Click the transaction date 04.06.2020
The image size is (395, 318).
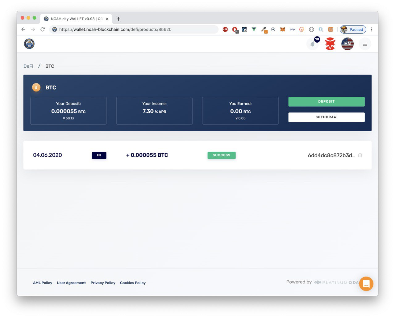point(48,155)
